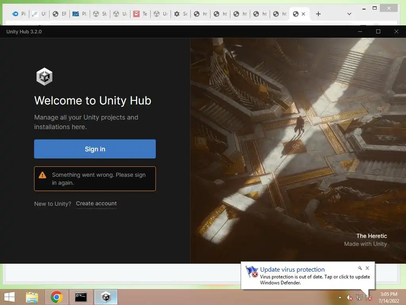The image size is (406, 305).
Task: Open Google Chrome from the taskbar
Action: click(x=57, y=297)
